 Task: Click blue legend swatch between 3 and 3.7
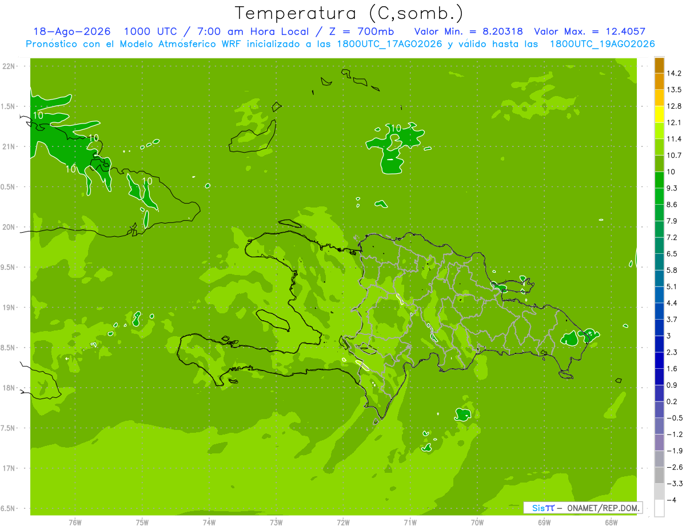click(x=659, y=328)
